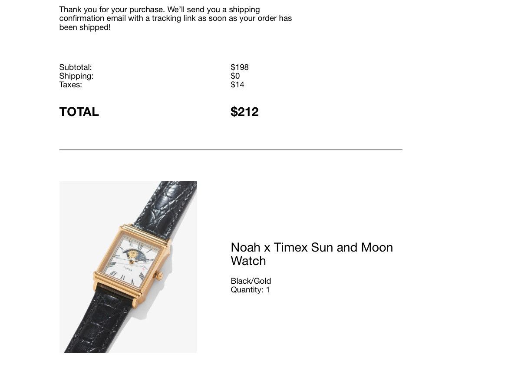Click the gold crown on the watch

pos(159,275)
